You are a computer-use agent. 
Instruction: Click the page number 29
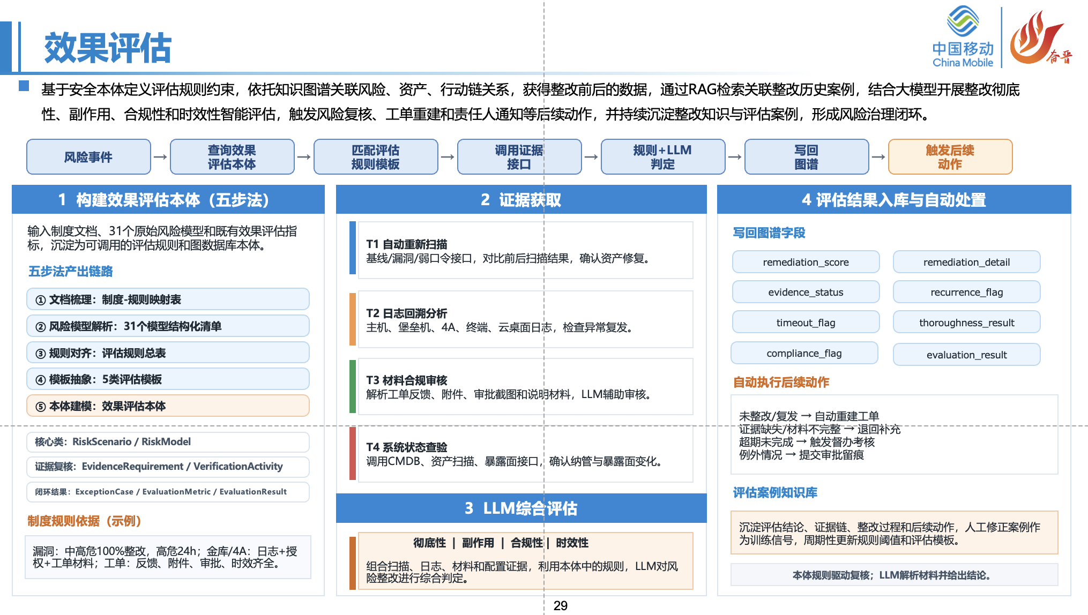pyautogui.click(x=561, y=605)
